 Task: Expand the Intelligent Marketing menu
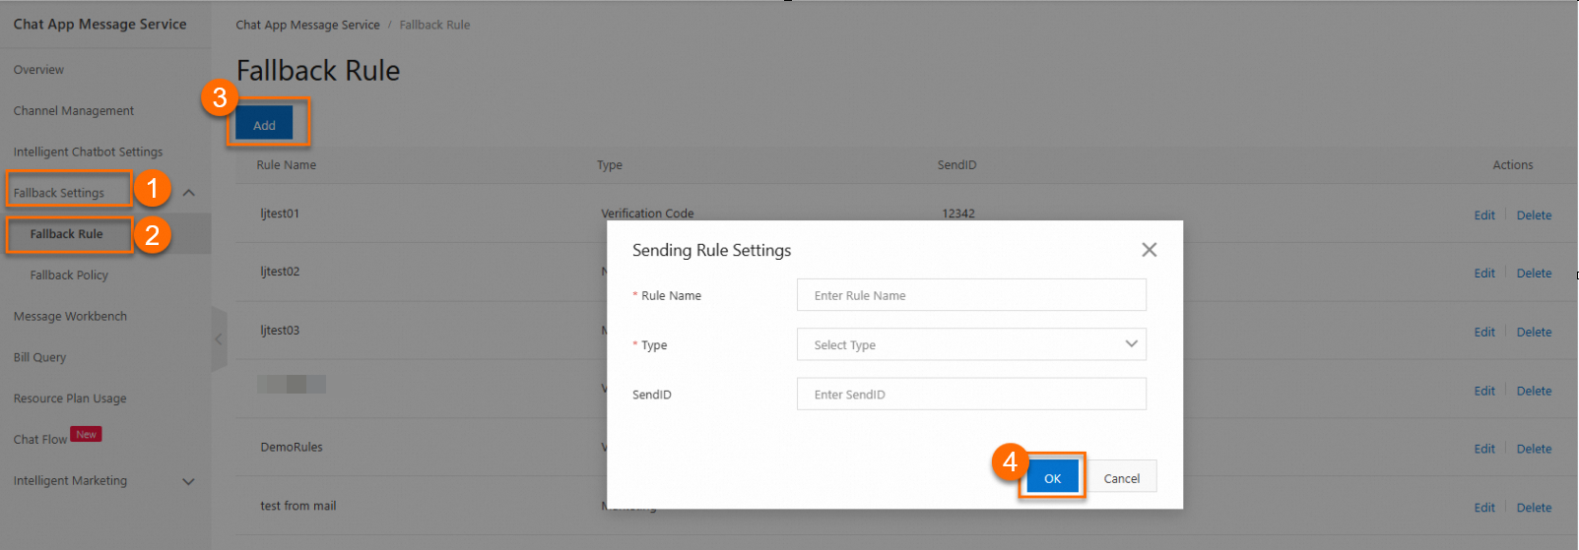click(189, 481)
